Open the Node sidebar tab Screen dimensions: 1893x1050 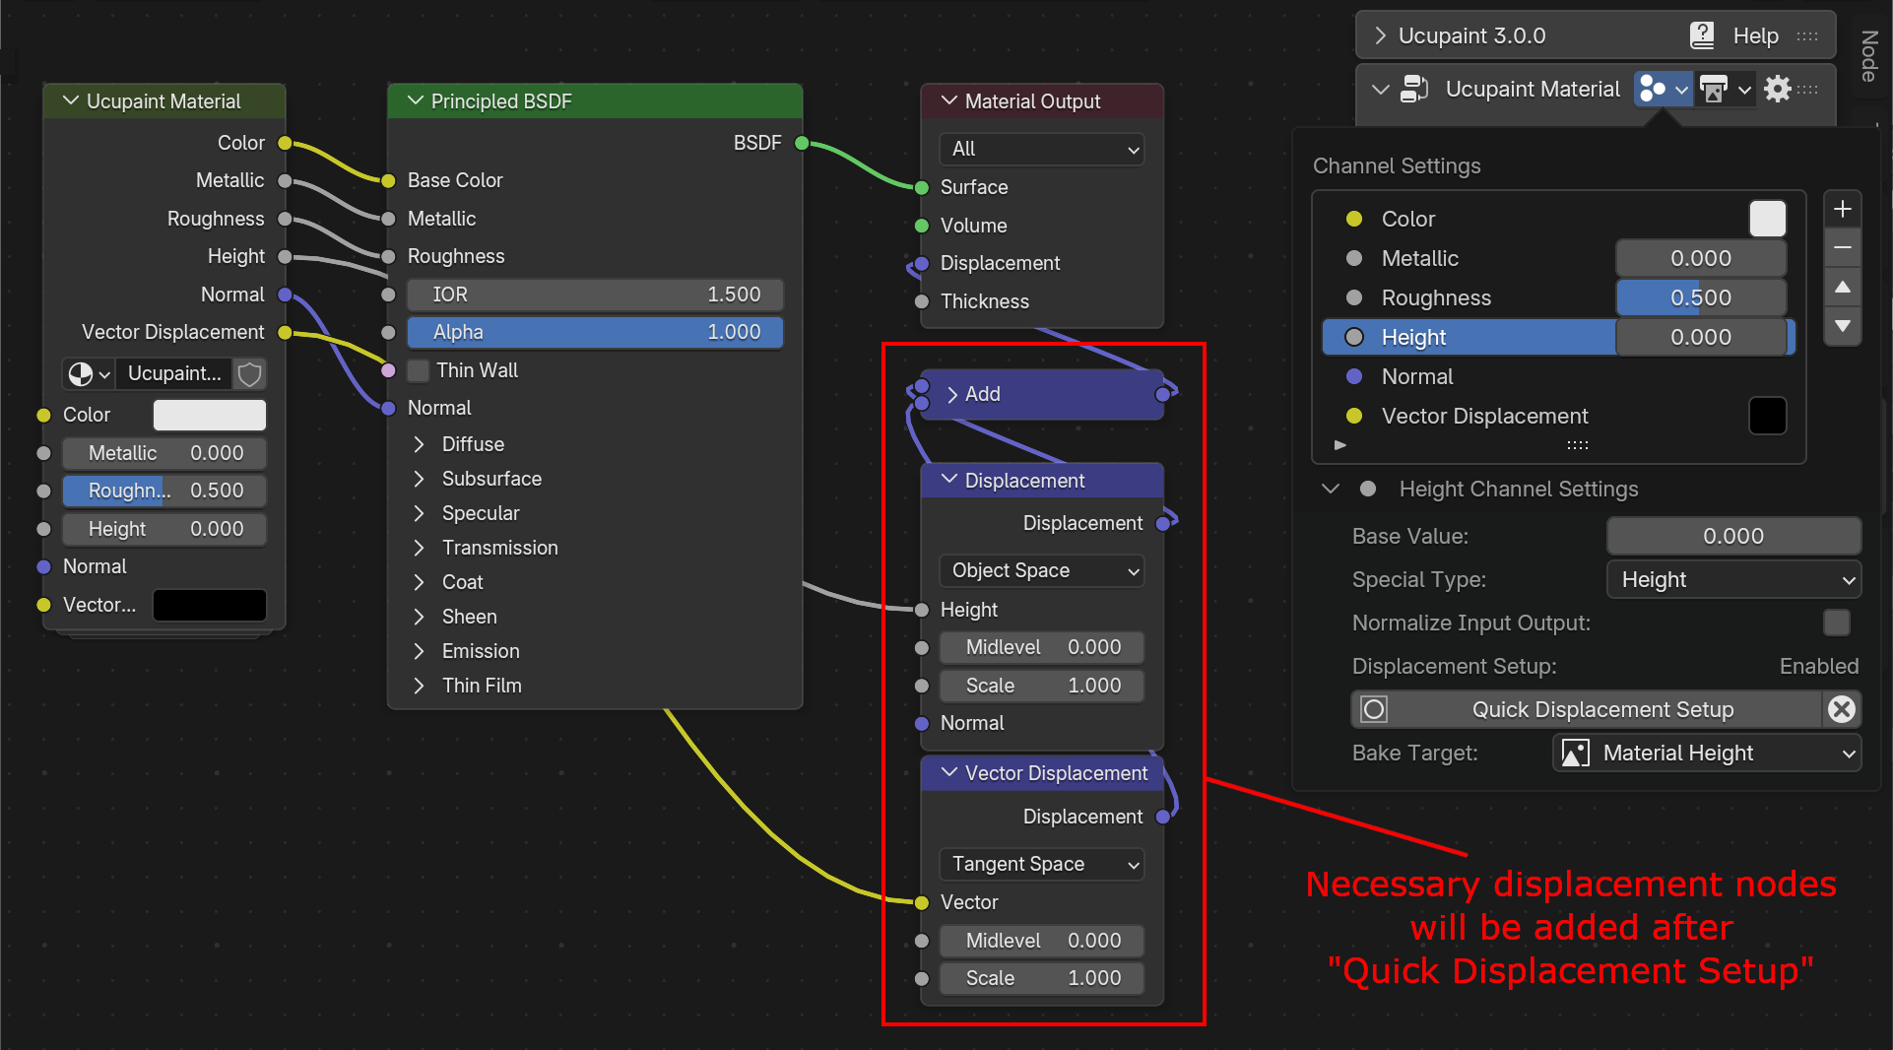coord(1869,56)
